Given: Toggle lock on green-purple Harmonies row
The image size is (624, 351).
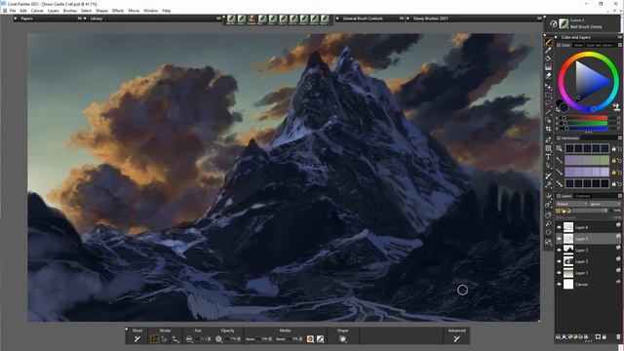Looking at the screenshot, I should 614,160.
